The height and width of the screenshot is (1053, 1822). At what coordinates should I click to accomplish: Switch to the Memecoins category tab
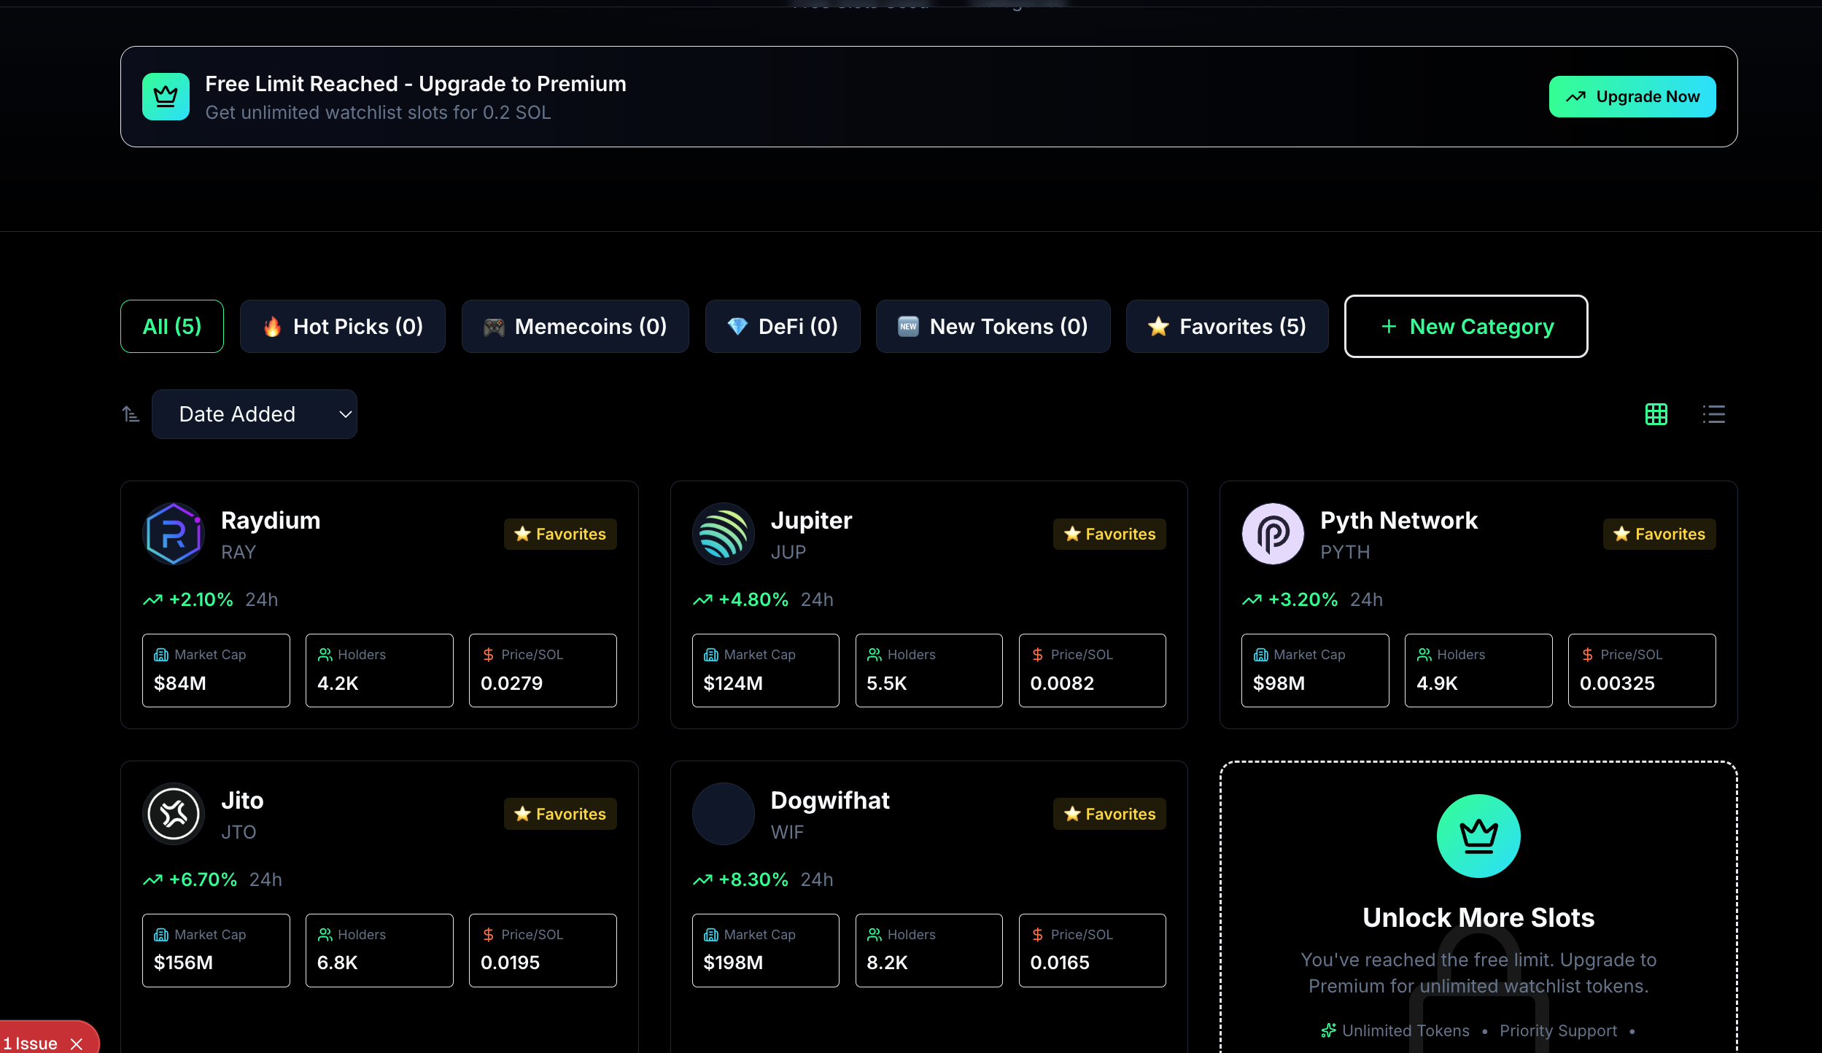tap(575, 326)
